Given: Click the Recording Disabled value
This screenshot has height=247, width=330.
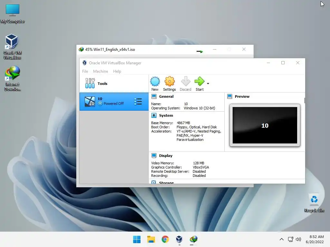Looking at the screenshot, I should click(199, 176).
